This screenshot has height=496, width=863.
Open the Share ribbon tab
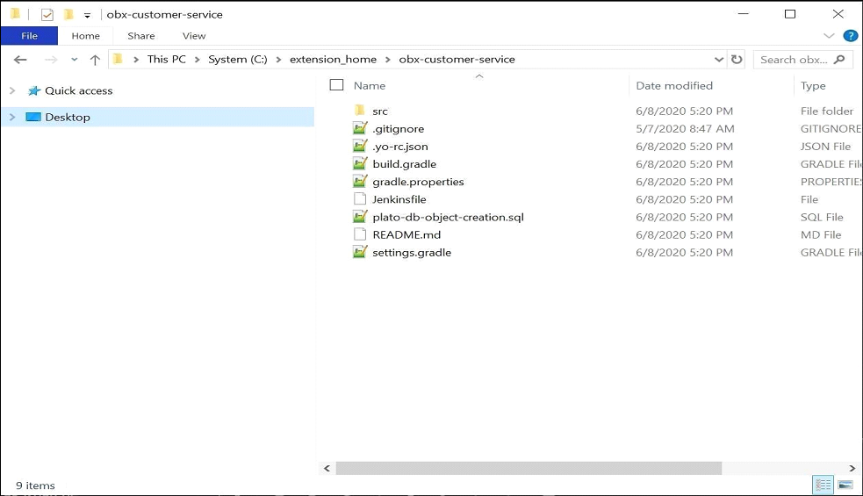click(x=140, y=36)
